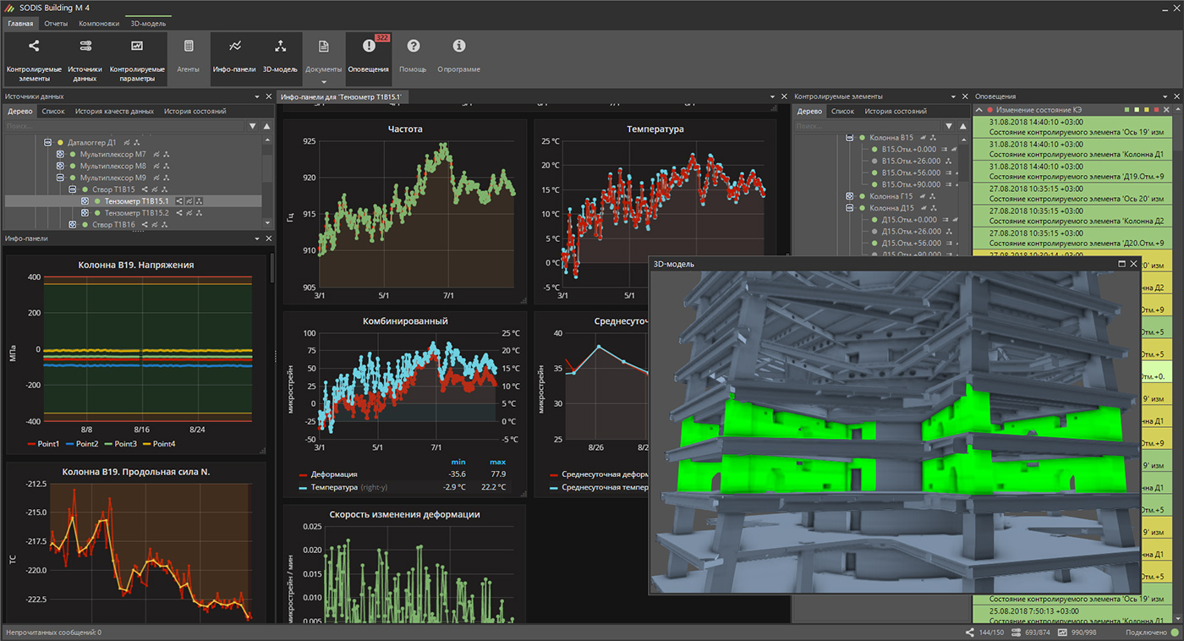This screenshot has height=641, width=1184.
Task: Collapse the Мультиплексор M9 tree node
Action: pyautogui.click(x=61, y=178)
